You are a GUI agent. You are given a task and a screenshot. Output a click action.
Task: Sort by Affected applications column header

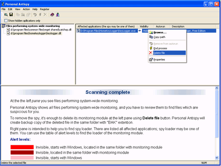point(107,26)
